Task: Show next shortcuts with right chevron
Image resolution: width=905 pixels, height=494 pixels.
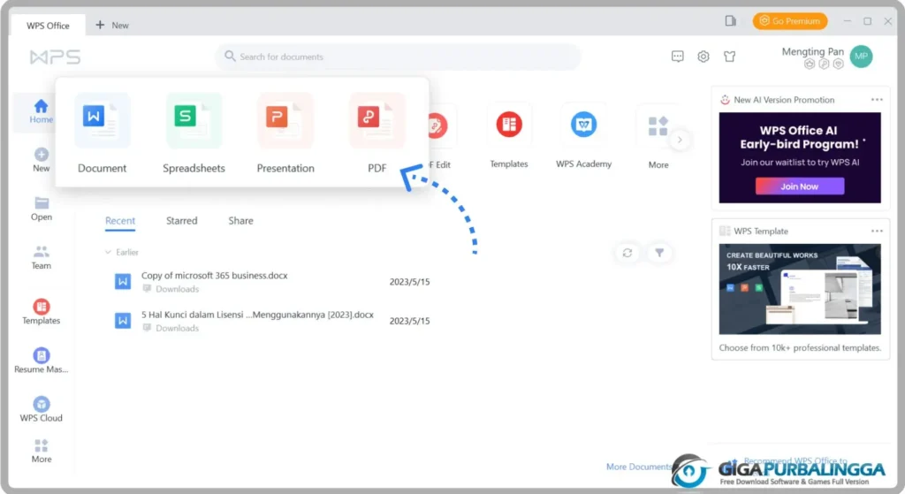Action: coord(680,140)
